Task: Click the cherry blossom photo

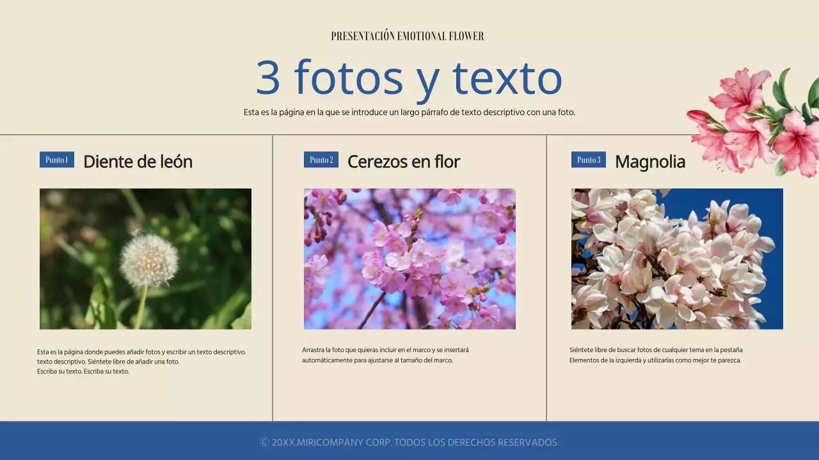Action: point(409,259)
